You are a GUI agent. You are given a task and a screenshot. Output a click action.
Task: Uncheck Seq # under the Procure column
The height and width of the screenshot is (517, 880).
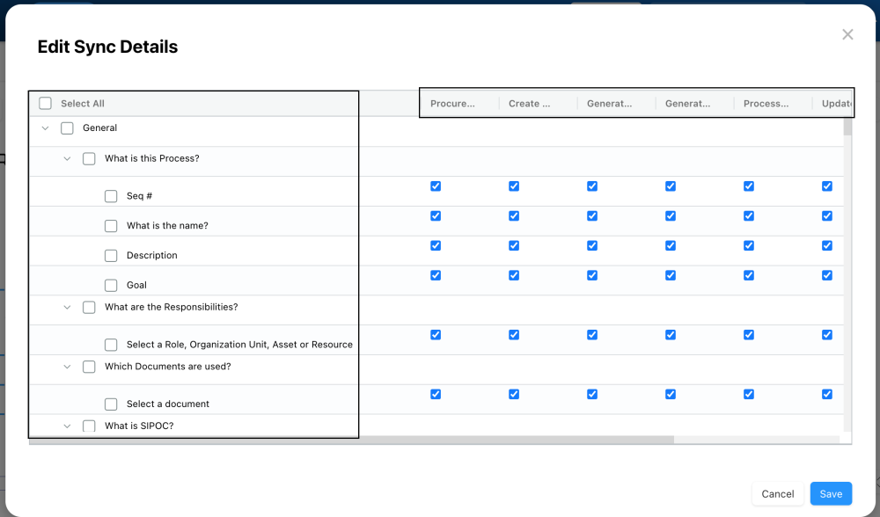point(436,186)
